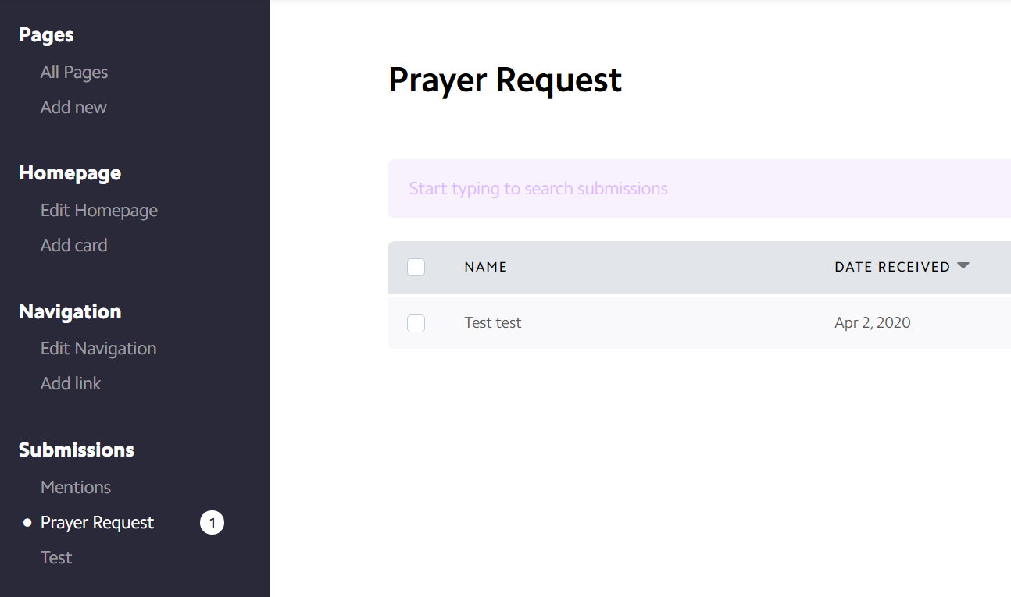The width and height of the screenshot is (1011, 597).
Task: Open Mentions submissions
Action: pyautogui.click(x=76, y=488)
